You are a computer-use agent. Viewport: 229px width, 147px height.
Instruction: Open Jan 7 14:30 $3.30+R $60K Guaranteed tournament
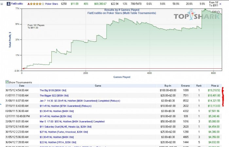point(80,101)
